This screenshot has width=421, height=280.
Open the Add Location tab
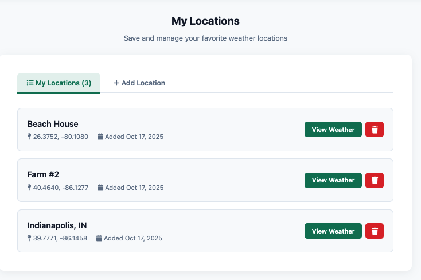pyautogui.click(x=139, y=83)
